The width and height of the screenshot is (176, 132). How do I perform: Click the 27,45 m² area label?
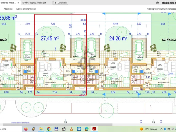coord(50,38)
